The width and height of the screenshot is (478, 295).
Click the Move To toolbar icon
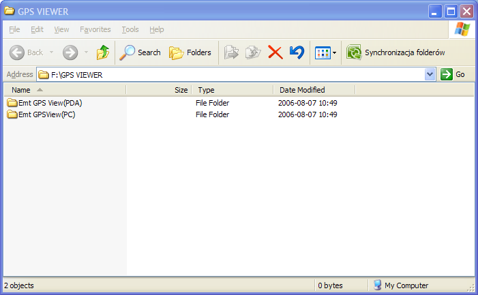[231, 52]
